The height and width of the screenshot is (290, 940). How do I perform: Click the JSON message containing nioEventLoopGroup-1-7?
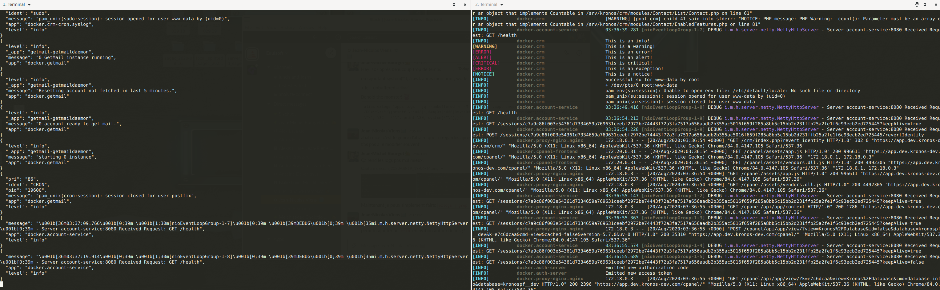click(x=234, y=226)
